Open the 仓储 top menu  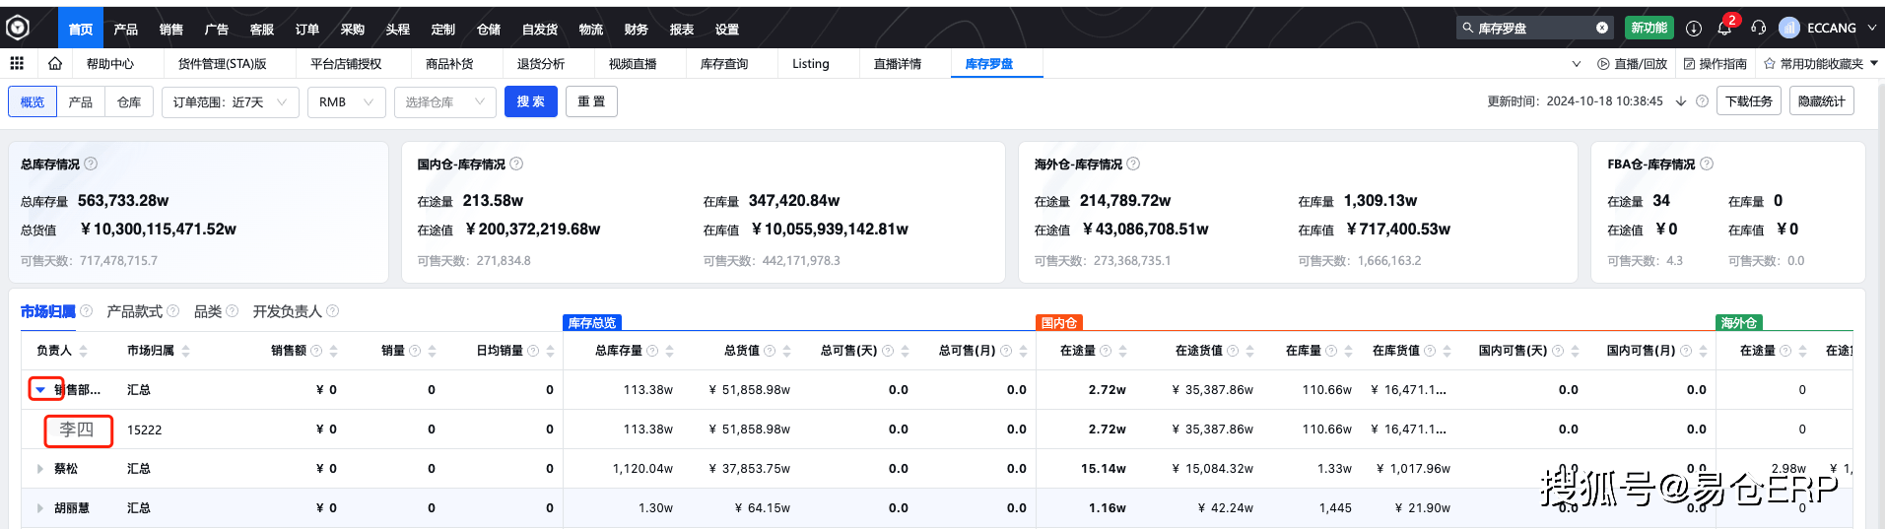(489, 30)
